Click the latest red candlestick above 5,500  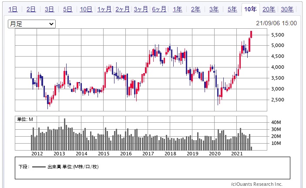(x=251, y=34)
